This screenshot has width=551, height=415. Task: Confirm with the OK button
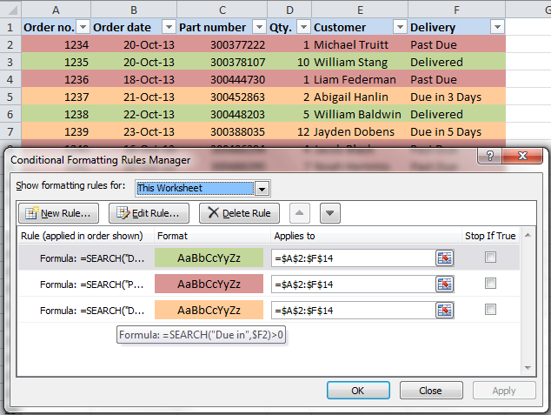click(x=357, y=391)
